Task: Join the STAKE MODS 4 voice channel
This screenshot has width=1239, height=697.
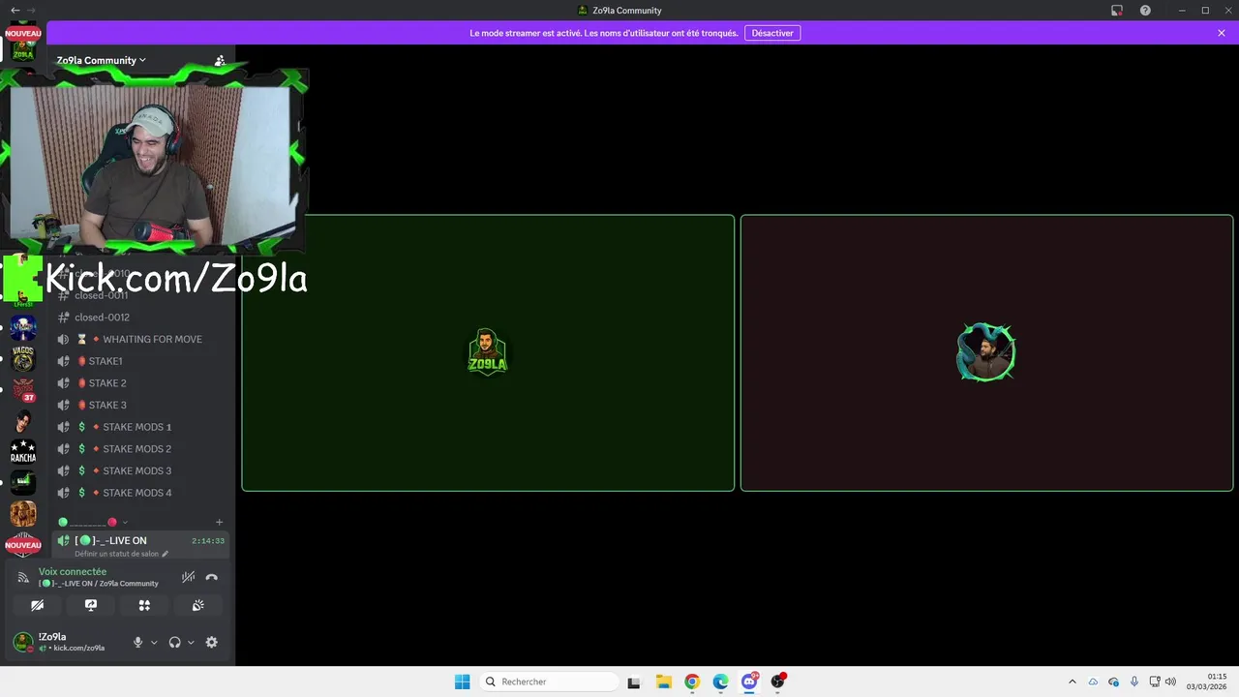Action: click(x=141, y=493)
